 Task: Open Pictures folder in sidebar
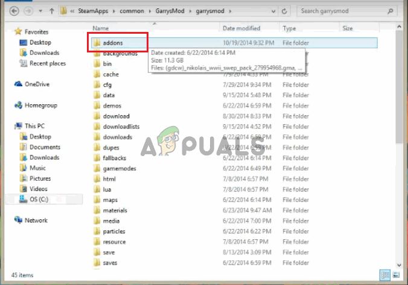point(40,178)
